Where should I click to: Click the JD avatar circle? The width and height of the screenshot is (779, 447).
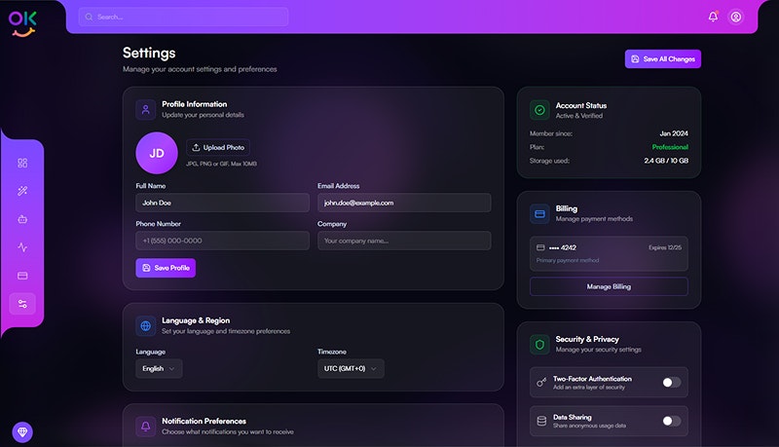click(157, 153)
